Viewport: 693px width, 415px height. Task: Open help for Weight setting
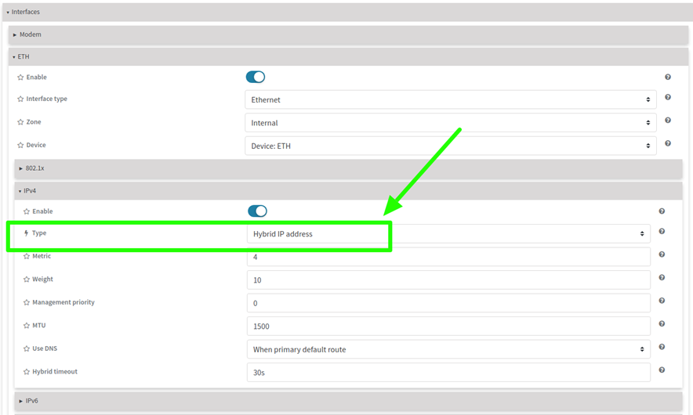(662, 277)
